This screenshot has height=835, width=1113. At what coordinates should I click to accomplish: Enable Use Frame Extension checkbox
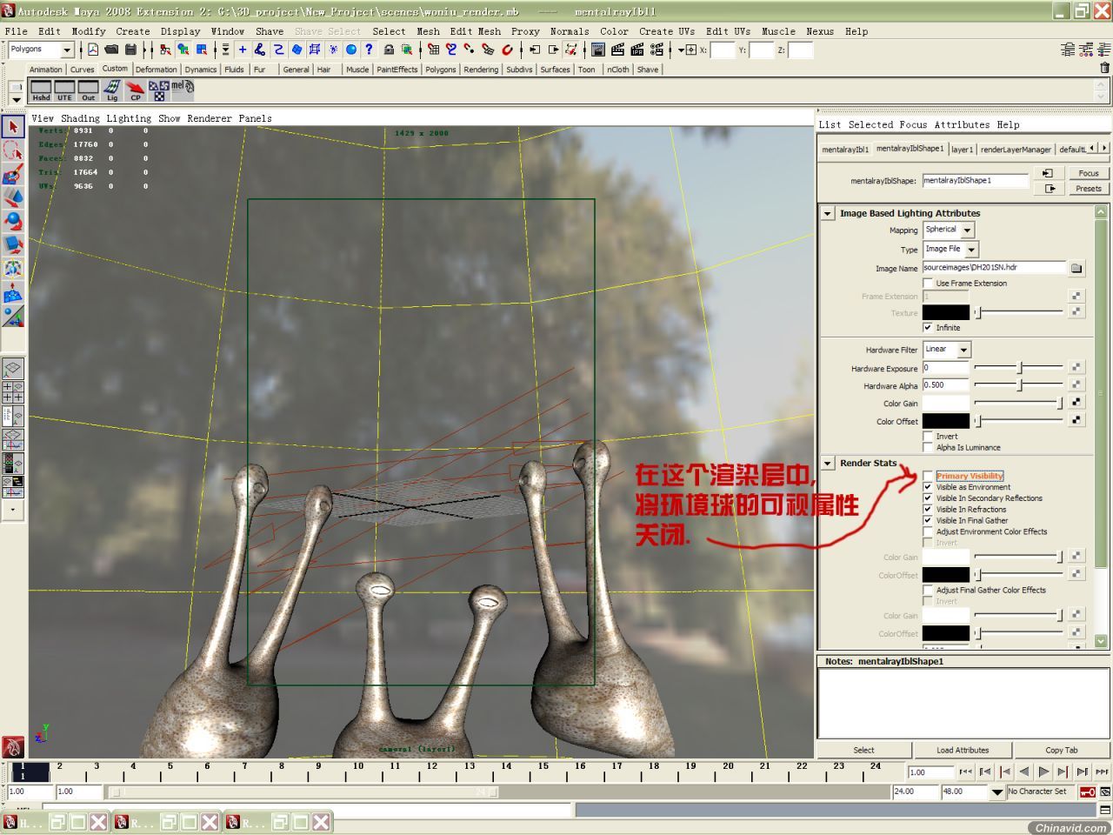pyautogui.click(x=928, y=283)
